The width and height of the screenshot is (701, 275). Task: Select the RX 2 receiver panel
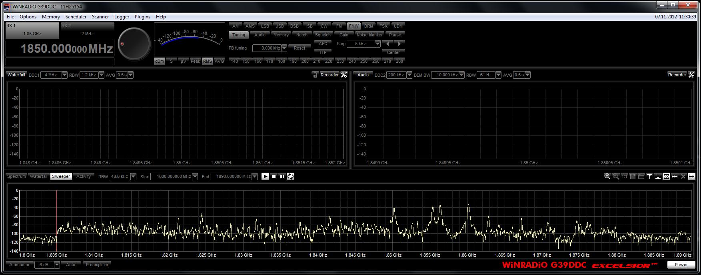click(88, 30)
